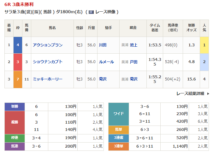
Task: Open jockey 菊沢 link in 騎手 column
Action: (x=103, y=79)
